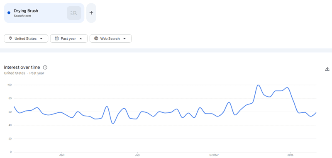
Task: Add a comparison term with the plus button
Action: click(91, 13)
